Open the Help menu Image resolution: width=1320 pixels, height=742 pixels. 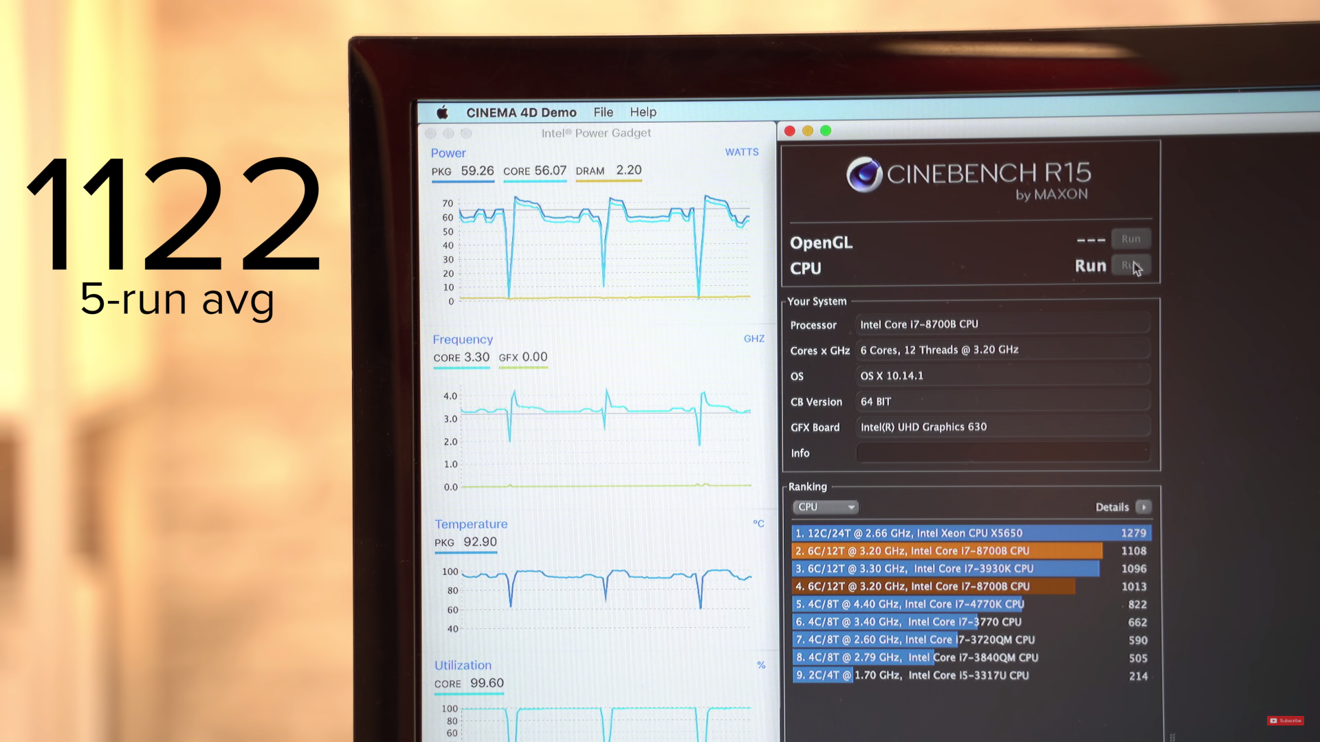point(643,112)
